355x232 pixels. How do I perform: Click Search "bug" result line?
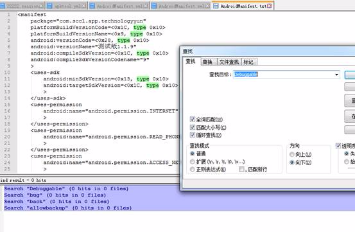(55, 195)
